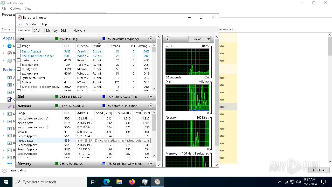The height and width of the screenshot is (187, 332).
Task: Open Task Manager Options menu
Action: click(16, 9)
